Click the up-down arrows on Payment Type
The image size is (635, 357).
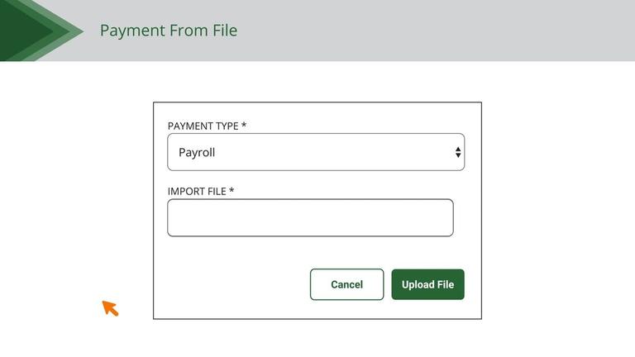(x=458, y=152)
